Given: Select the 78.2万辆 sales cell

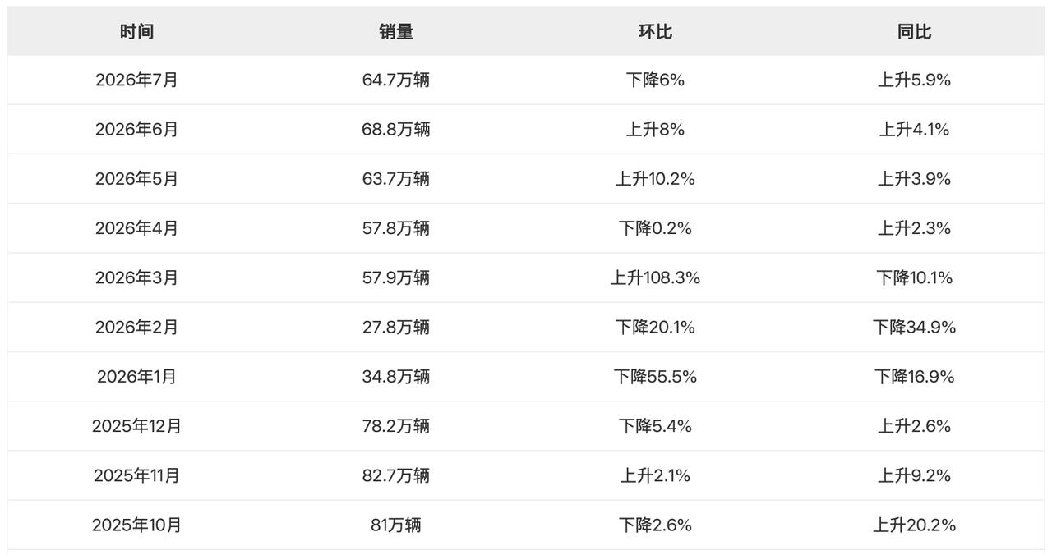Looking at the screenshot, I should [396, 426].
